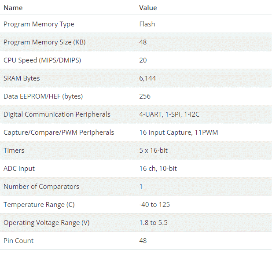Click the 5 x 16-bit Timers value

(153, 151)
